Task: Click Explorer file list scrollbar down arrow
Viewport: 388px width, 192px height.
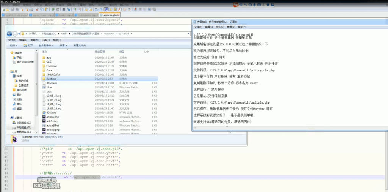Action: [x=230, y=133]
